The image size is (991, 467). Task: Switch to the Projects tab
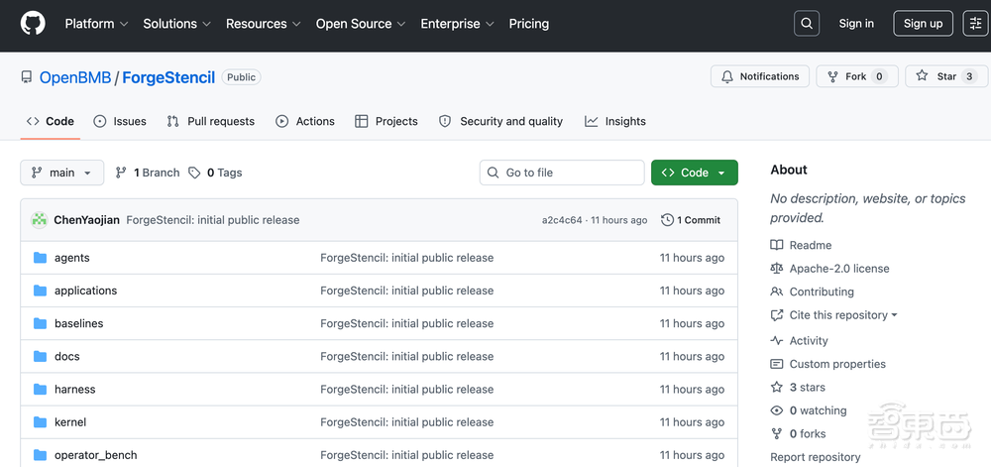coord(386,121)
